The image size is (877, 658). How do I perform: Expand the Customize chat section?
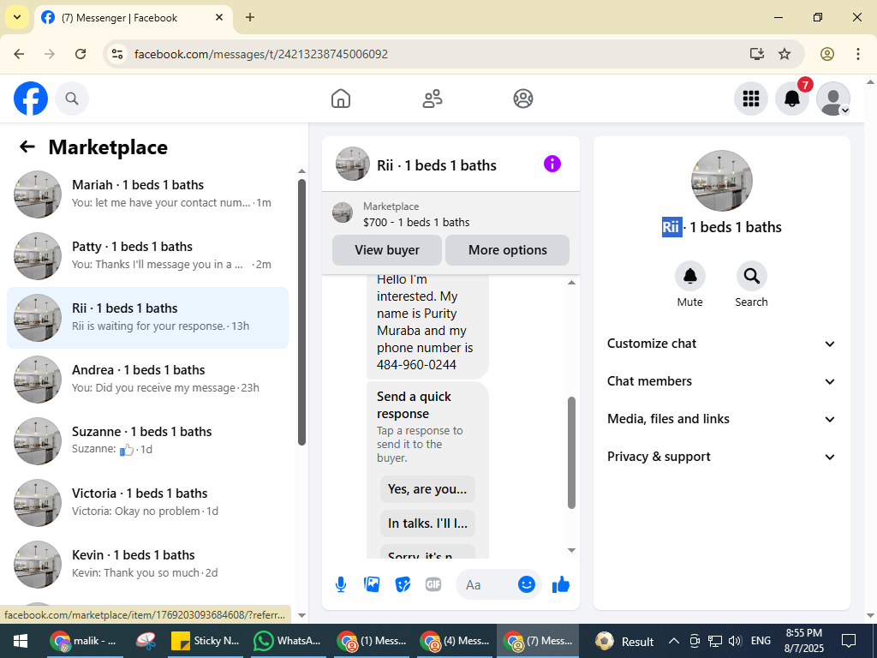coord(721,344)
